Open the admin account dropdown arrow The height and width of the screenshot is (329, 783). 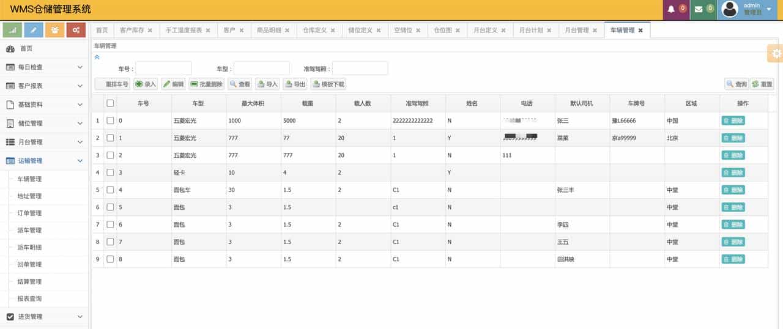[769, 9]
